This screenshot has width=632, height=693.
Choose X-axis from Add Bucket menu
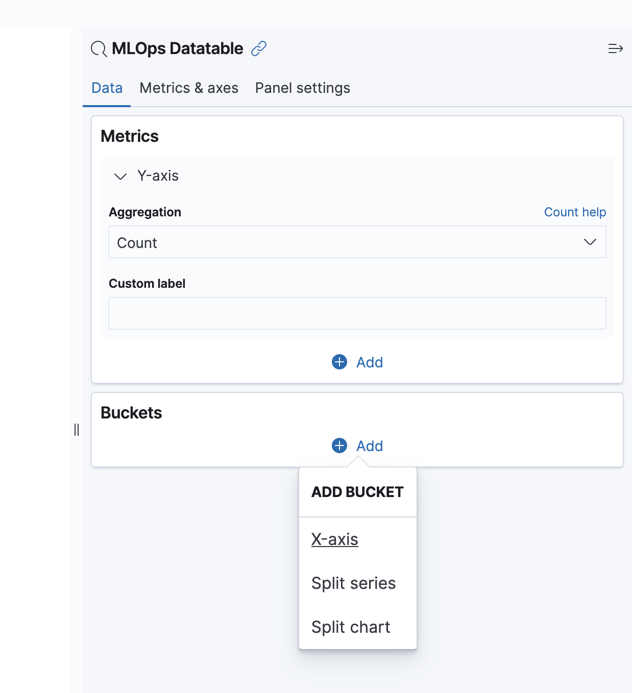(335, 539)
